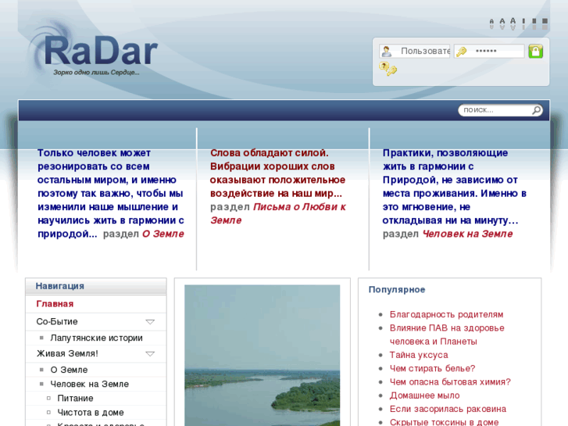Open Влияние ПАВ на здоровье article
This screenshot has width=568, height=426.
pyautogui.click(x=447, y=335)
